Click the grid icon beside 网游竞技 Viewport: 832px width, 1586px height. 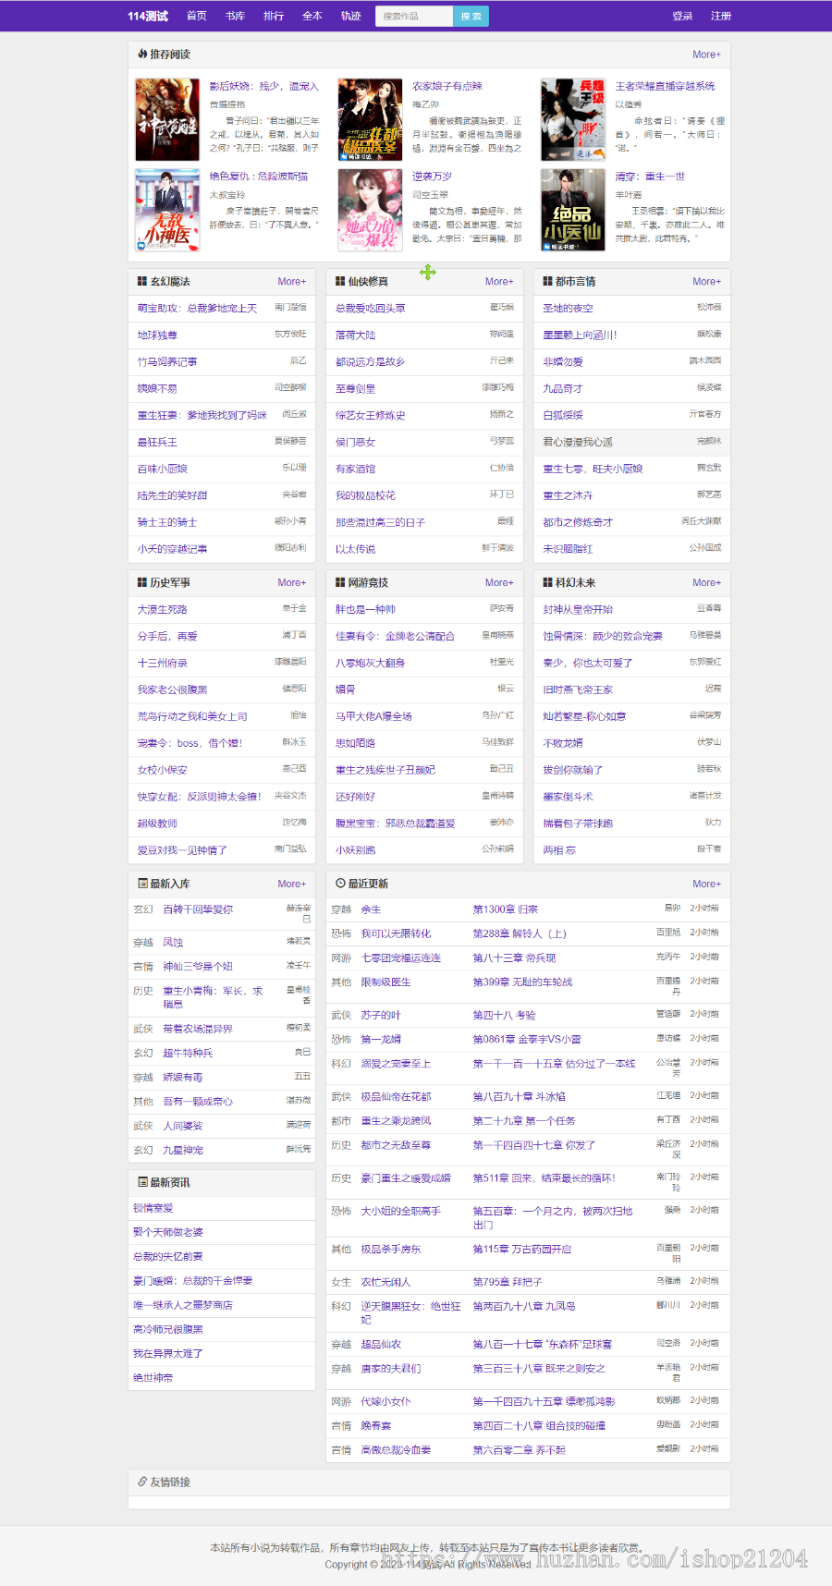[340, 582]
